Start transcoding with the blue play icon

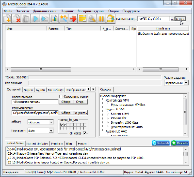coord(35,19)
